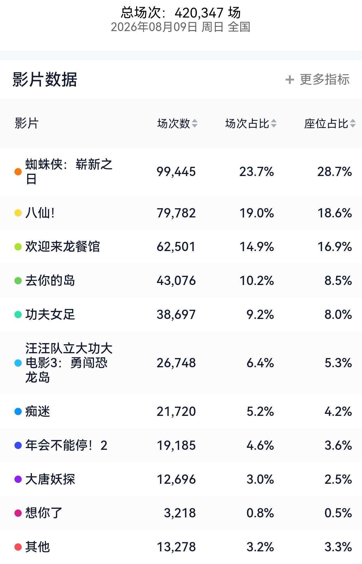The width and height of the screenshot is (362, 564).
Task: Click the 影片 column header
Action: (x=26, y=123)
